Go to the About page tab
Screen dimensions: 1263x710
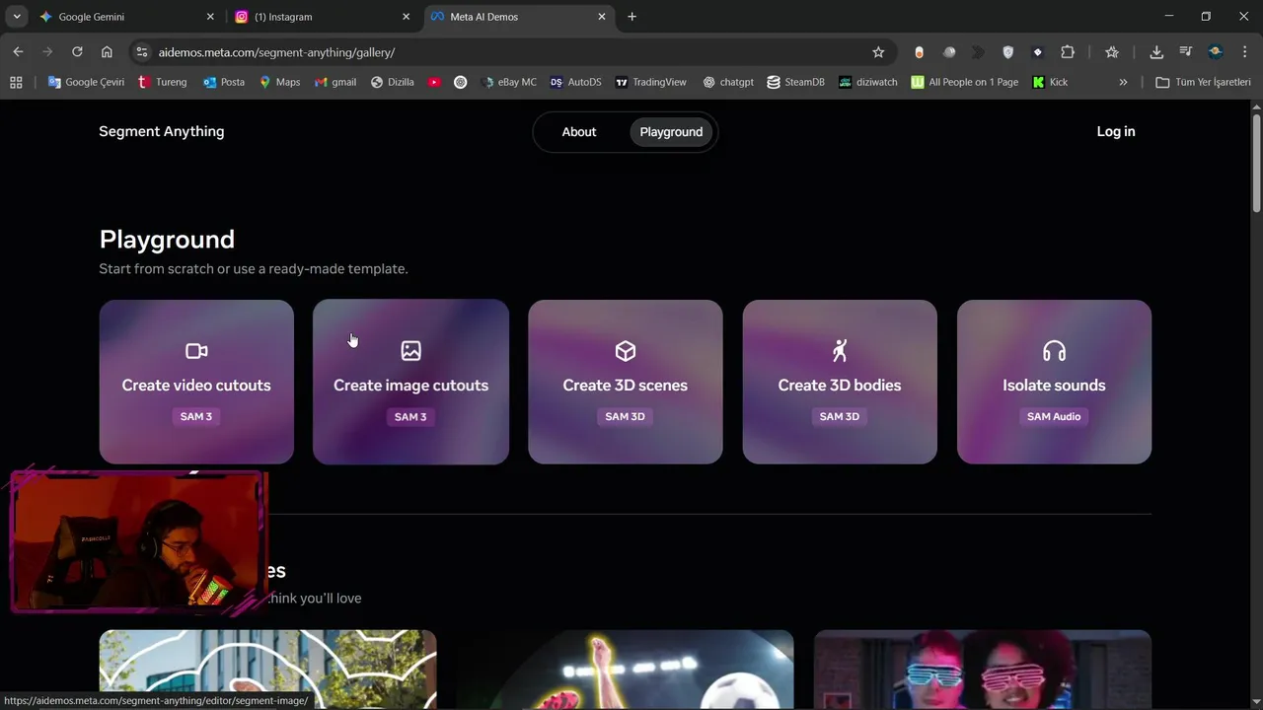click(579, 132)
